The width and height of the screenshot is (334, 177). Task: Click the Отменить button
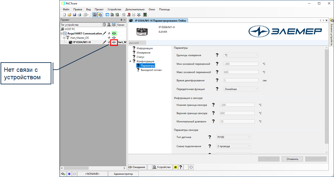click(x=292, y=159)
